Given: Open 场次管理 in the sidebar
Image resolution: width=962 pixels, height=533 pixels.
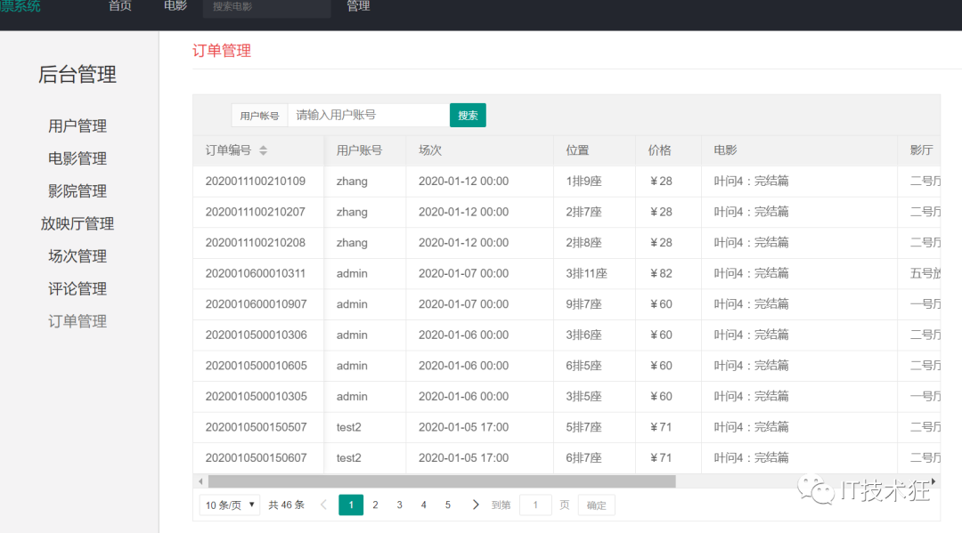Looking at the screenshot, I should pyautogui.click(x=77, y=256).
